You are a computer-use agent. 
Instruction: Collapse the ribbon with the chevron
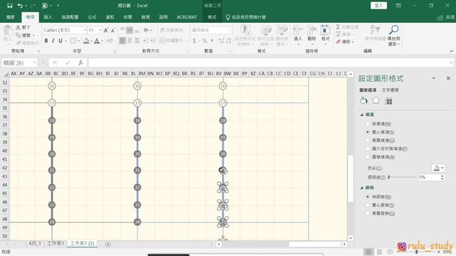point(451,51)
